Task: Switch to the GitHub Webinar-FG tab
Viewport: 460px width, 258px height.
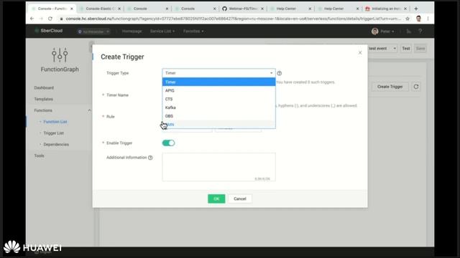Action: 243,9
